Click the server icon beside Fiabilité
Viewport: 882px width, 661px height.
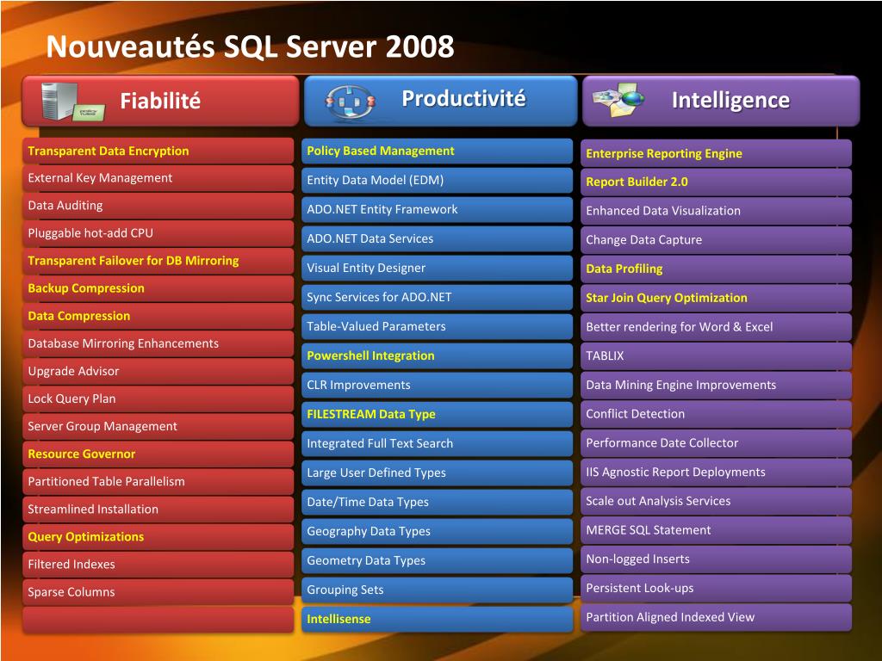(x=72, y=102)
